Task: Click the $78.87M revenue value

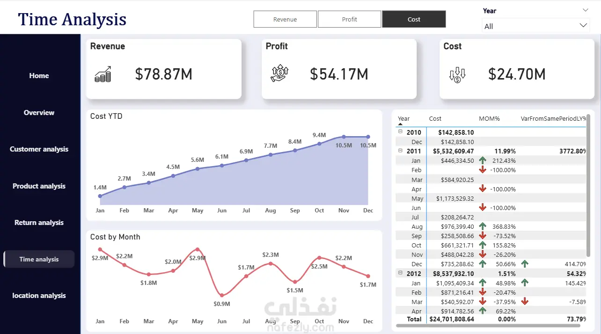Action: pos(164,74)
